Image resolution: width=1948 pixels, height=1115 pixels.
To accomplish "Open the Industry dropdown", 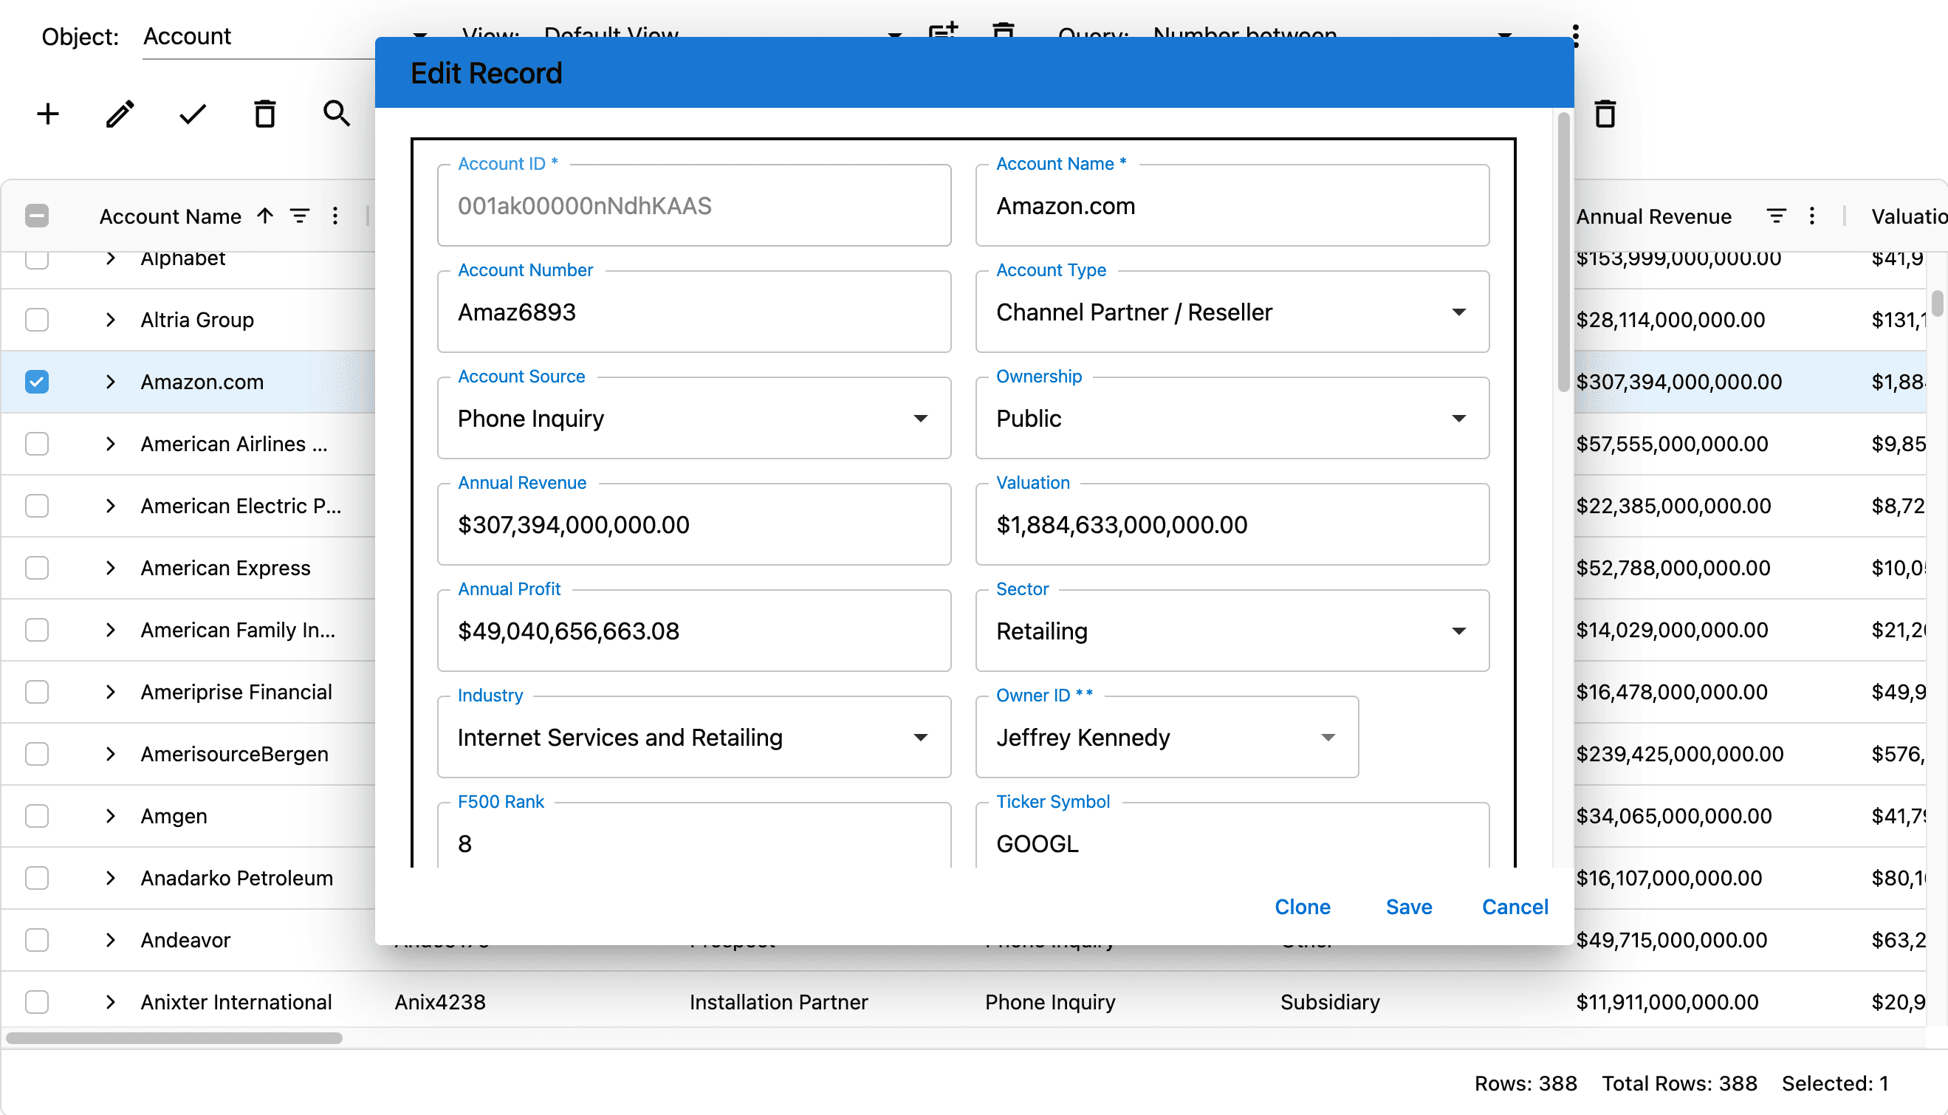I will pyautogui.click(x=919, y=738).
